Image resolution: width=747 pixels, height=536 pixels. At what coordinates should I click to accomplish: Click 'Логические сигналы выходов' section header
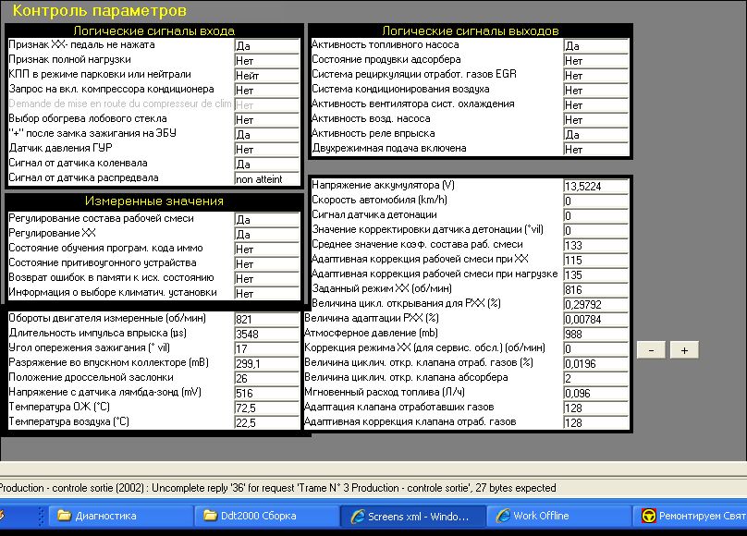pyautogui.click(x=471, y=30)
